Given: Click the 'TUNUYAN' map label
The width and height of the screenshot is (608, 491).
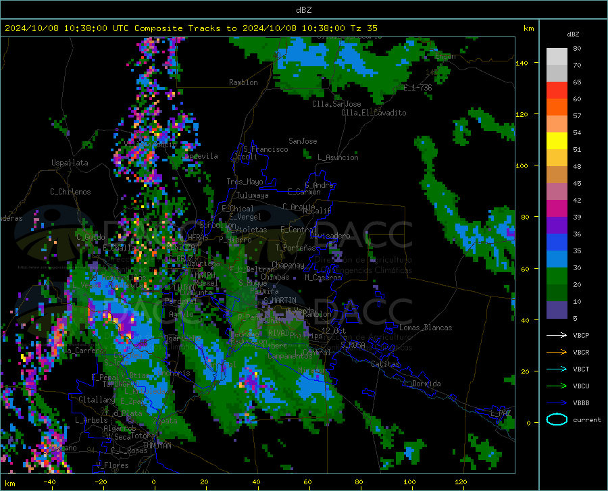Looking at the screenshot, I should tap(157, 446).
